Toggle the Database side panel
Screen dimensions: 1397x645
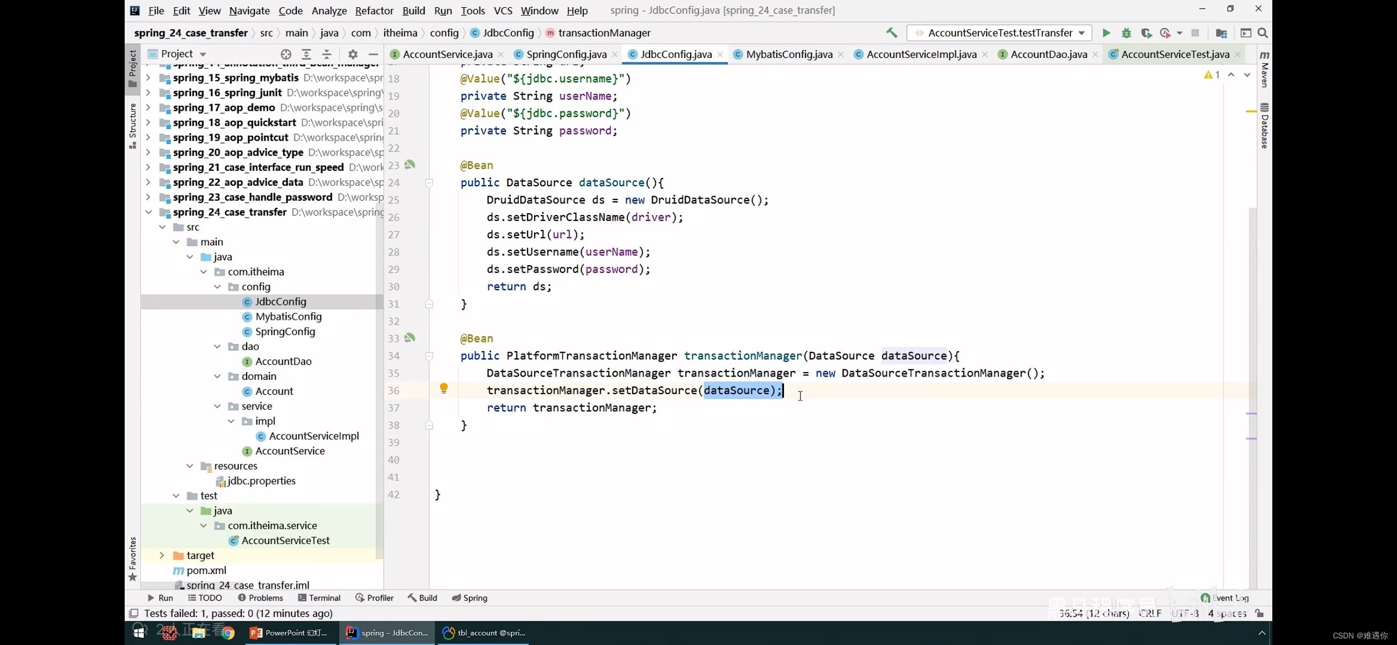[x=1265, y=126]
